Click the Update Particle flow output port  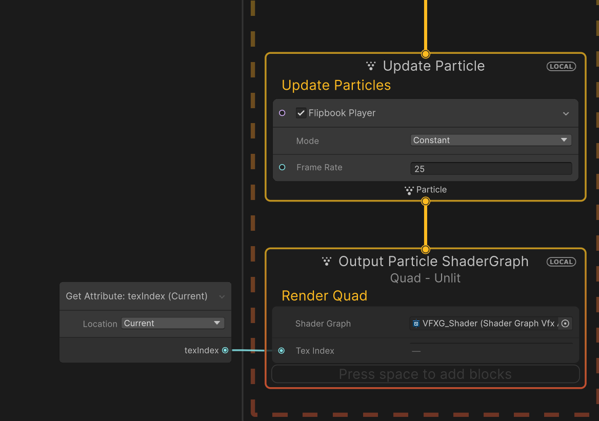tap(425, 202)
